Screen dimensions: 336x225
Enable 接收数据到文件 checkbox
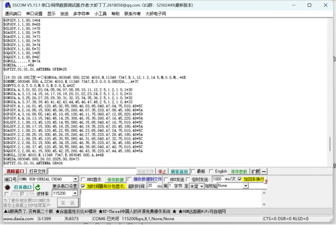[x=129, y=179]
